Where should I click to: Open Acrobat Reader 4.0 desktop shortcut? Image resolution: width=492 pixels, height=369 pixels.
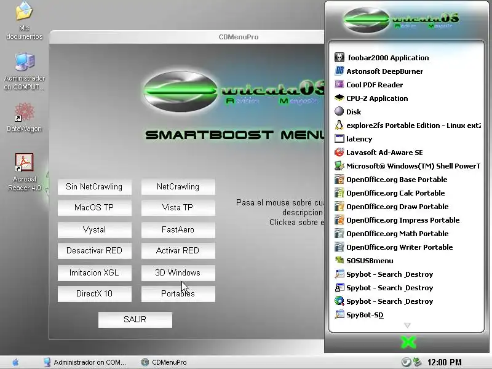point(25,172)
